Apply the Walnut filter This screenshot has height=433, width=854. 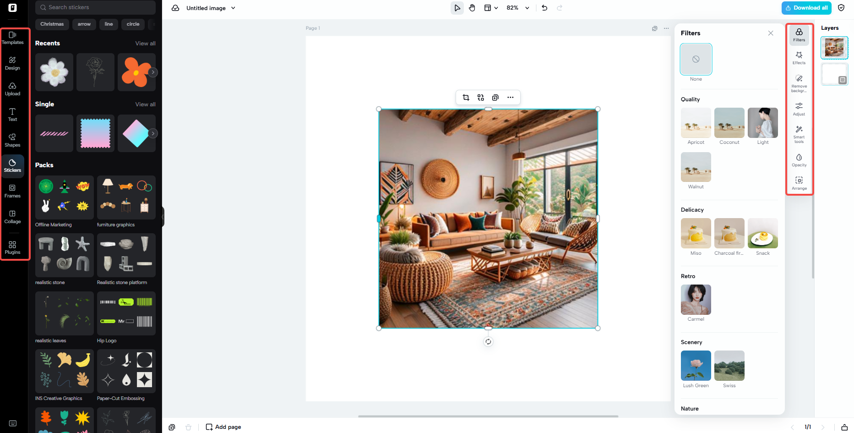(x=696, y=167)
